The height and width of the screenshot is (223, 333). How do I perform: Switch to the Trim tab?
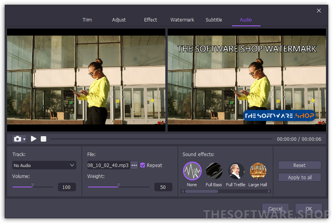[x=87, y=20]
